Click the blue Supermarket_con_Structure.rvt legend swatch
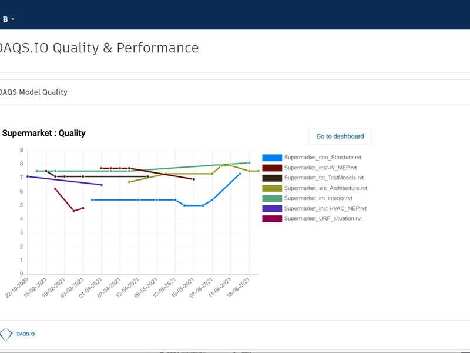The height and width of the screenshot is (353, 470). [272, 158]
